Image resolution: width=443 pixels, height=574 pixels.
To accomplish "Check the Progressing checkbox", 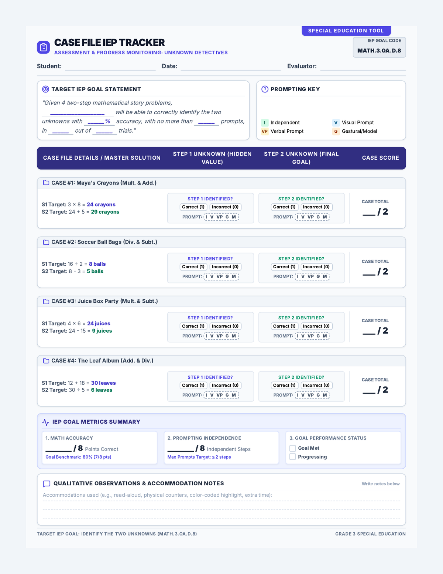I will [293, 457].
